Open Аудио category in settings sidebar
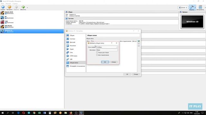The height and width of the screenshot is (115, 206). pos(76,49)
